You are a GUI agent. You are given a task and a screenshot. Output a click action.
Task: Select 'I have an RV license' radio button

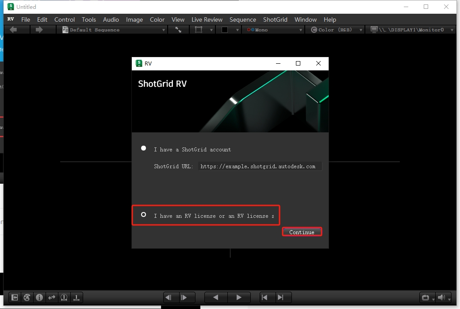pos(143,215)
